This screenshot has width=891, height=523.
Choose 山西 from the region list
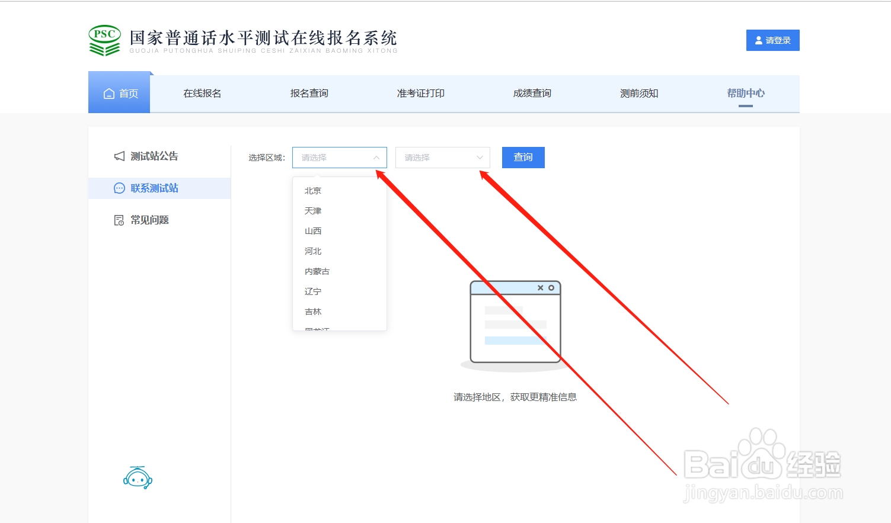(340, 231)
